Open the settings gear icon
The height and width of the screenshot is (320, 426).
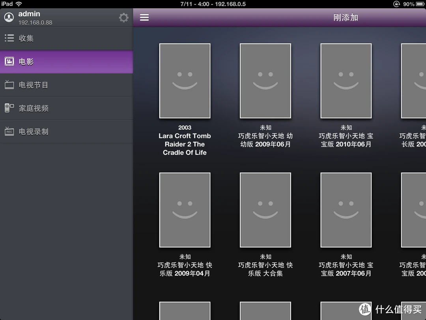pyautogui.click(x=123, y=18)
